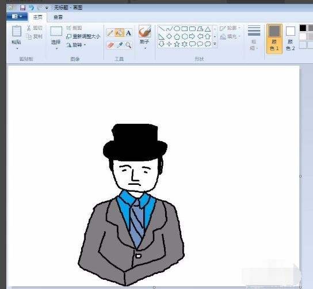
Task: Click the Undo arrow icon
Action: (31, 8)
